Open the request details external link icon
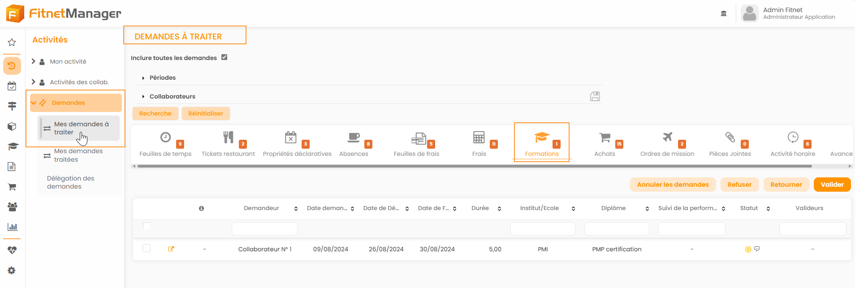 coord(171,249)
